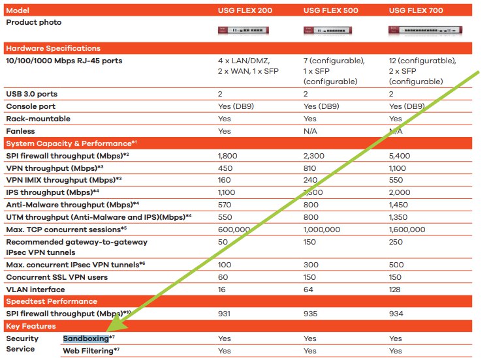Click 'Max. TCP concurrent sessions' row label
The width and height of the screenshot is (489, 358).
pyautogui.click(x=66, y=230)
